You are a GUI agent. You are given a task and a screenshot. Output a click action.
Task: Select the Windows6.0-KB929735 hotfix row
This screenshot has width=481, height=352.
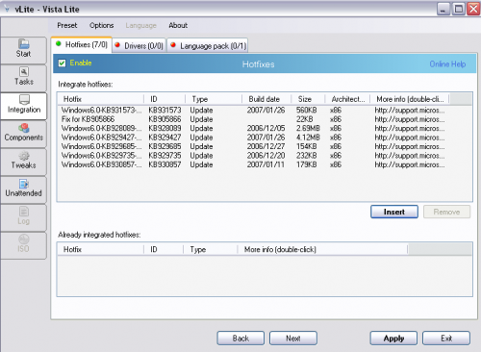point(253,156)
